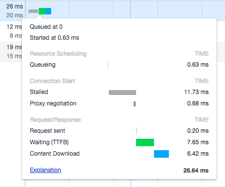This screenshot has height=187, width=225.
Task: Click the gray Stalled timing bar
Action: click(x=122, y=93)
